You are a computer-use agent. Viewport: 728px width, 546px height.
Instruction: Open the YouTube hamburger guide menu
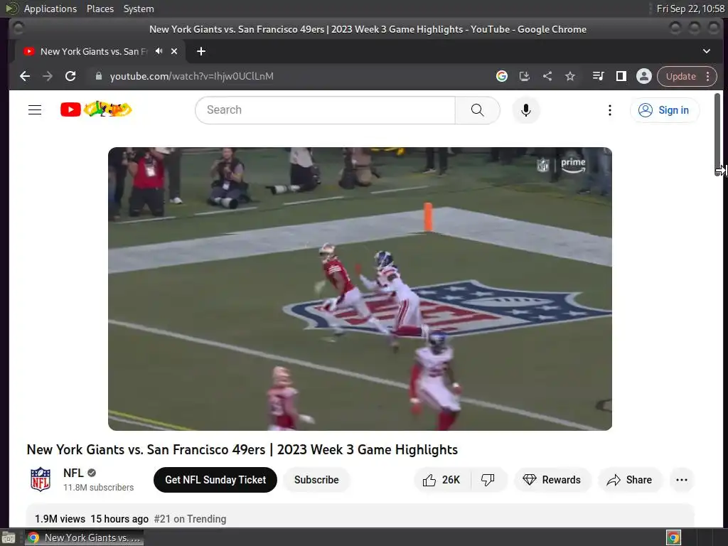pos(35,110)
